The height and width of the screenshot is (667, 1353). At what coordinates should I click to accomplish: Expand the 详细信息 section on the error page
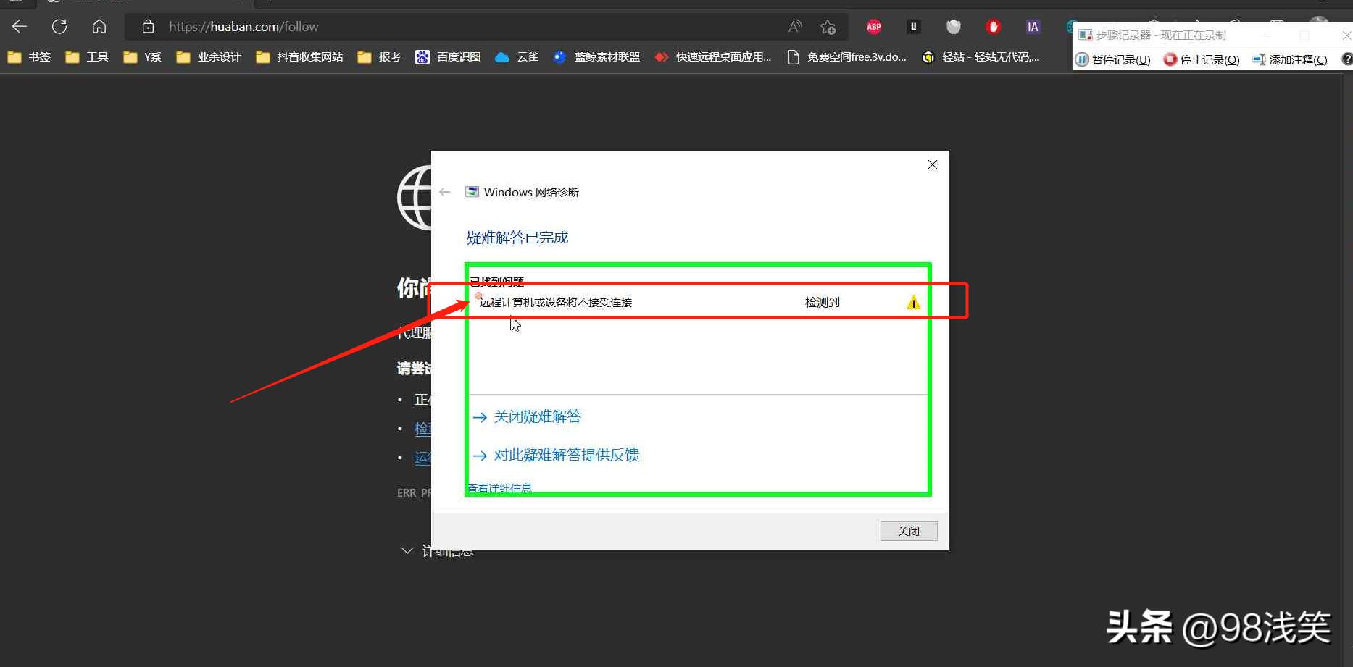click(438, 550)
